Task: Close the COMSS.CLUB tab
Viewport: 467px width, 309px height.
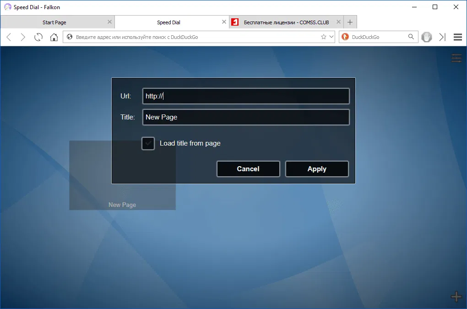Action: click(x=338, y=22)
